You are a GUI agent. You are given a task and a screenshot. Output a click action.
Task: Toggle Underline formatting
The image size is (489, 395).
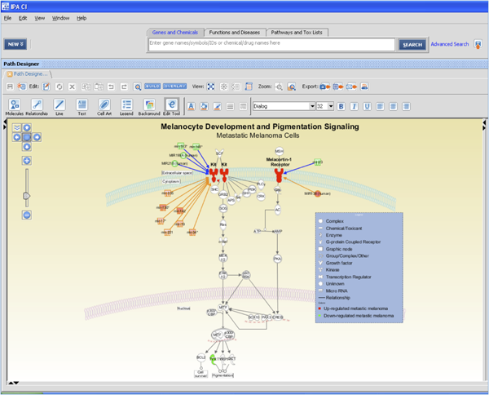pos(367,106)
